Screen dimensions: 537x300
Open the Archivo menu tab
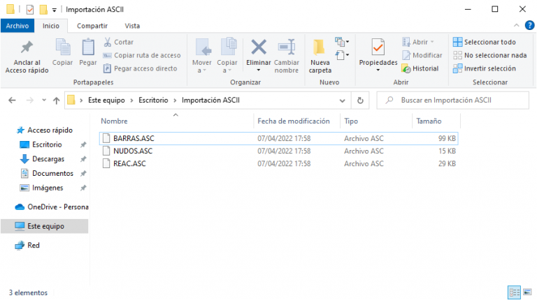pyautogui.click(x=17, y=26)
